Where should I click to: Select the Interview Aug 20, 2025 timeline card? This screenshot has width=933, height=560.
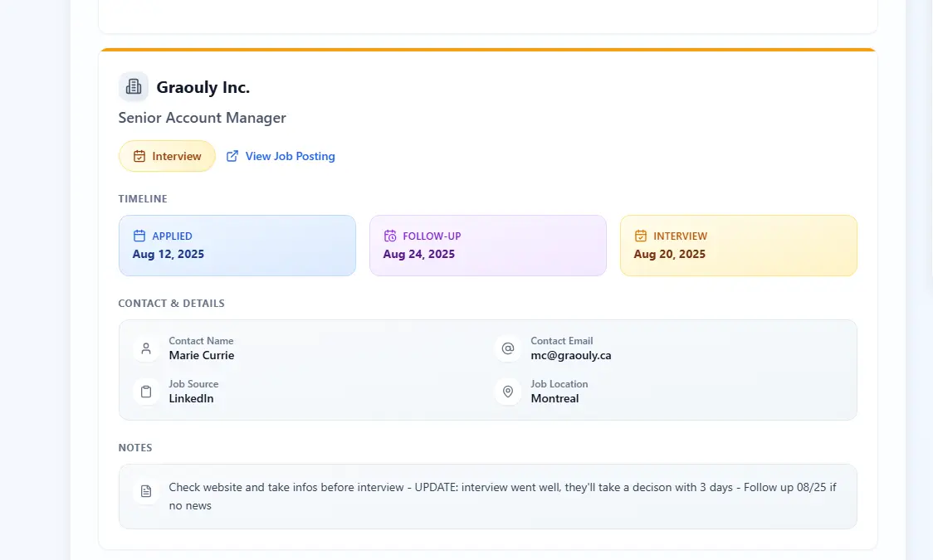coord(739,246)
